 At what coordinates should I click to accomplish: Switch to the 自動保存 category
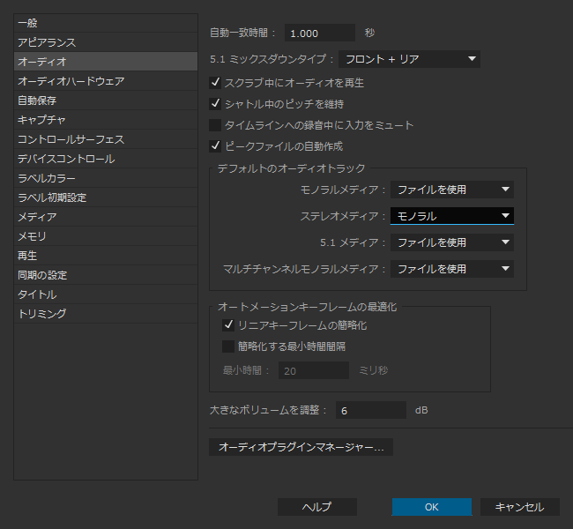pos(37,101)
